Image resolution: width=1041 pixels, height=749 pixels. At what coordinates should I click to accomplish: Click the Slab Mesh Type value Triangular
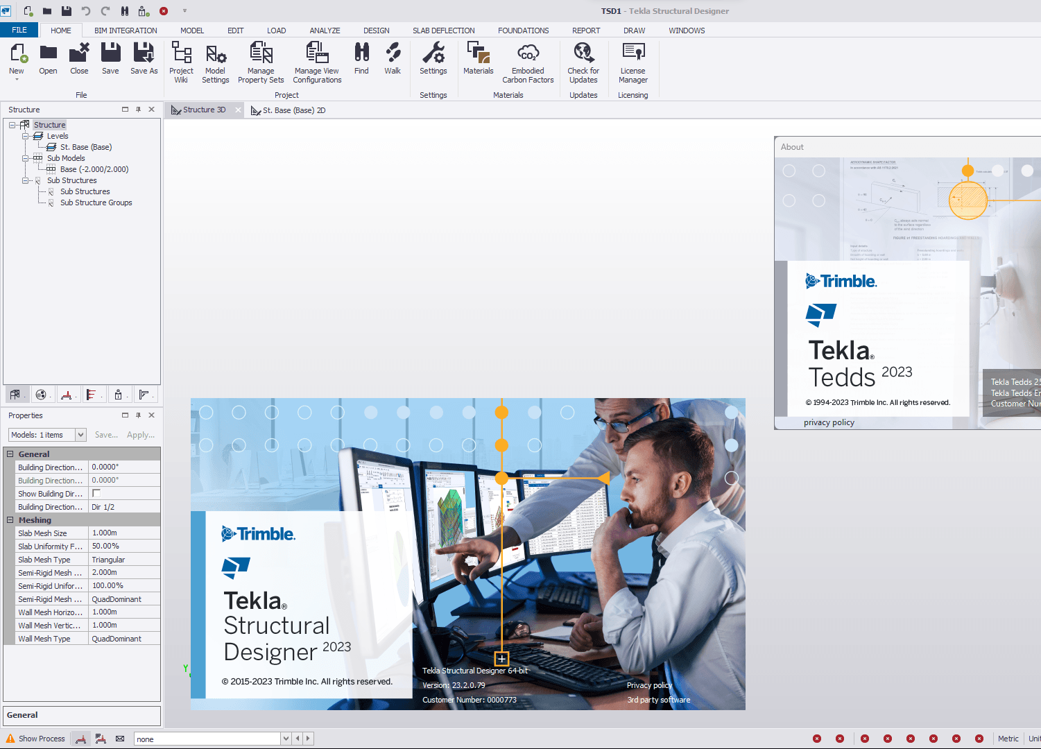click(x=125, y=559)
